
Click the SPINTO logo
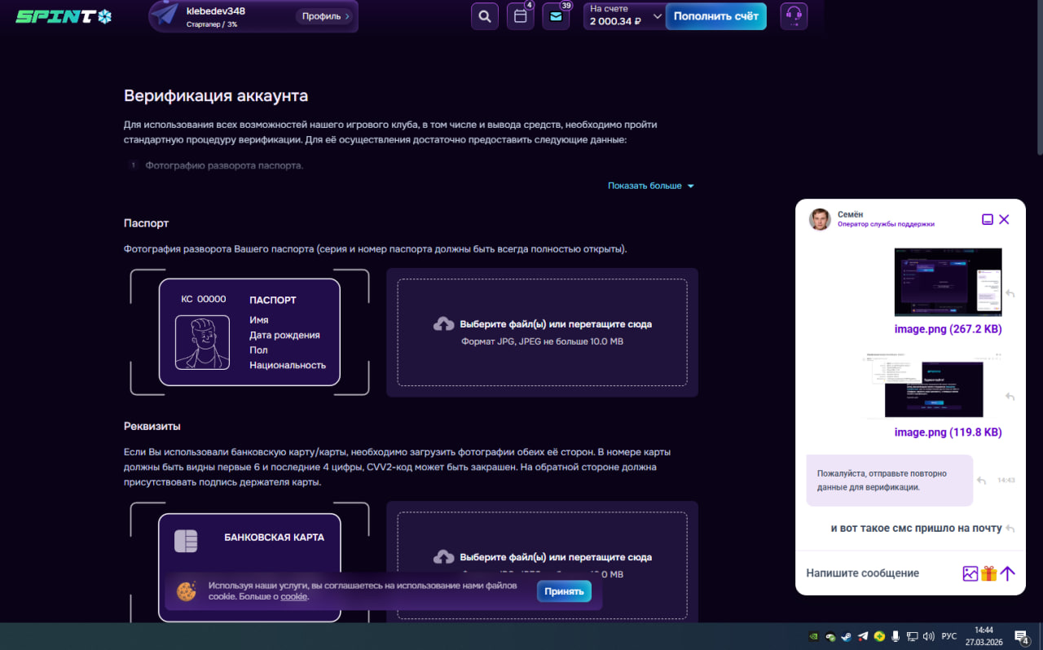64,16
